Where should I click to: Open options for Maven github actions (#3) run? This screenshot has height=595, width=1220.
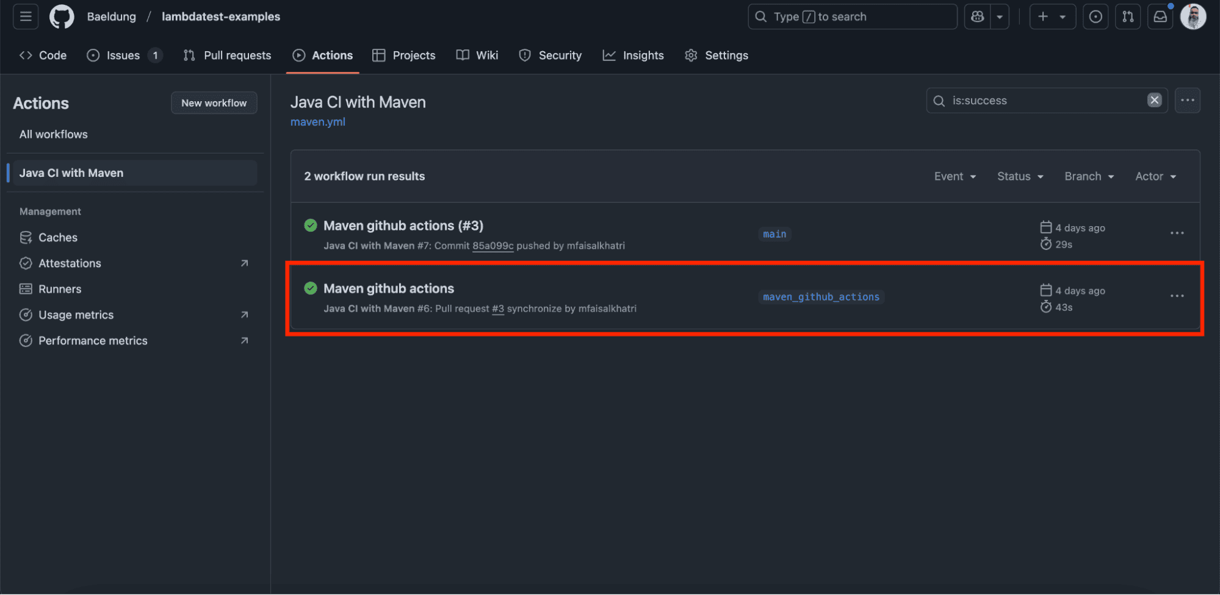tap(1177, 233)
